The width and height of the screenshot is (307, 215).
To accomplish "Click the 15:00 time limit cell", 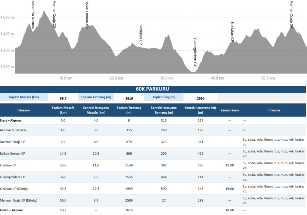I will (x=229, y=189).
